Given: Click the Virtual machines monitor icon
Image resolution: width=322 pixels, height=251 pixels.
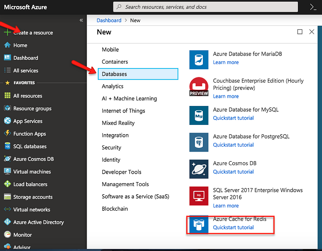Looking at the screenshot, I should (7, 172).
